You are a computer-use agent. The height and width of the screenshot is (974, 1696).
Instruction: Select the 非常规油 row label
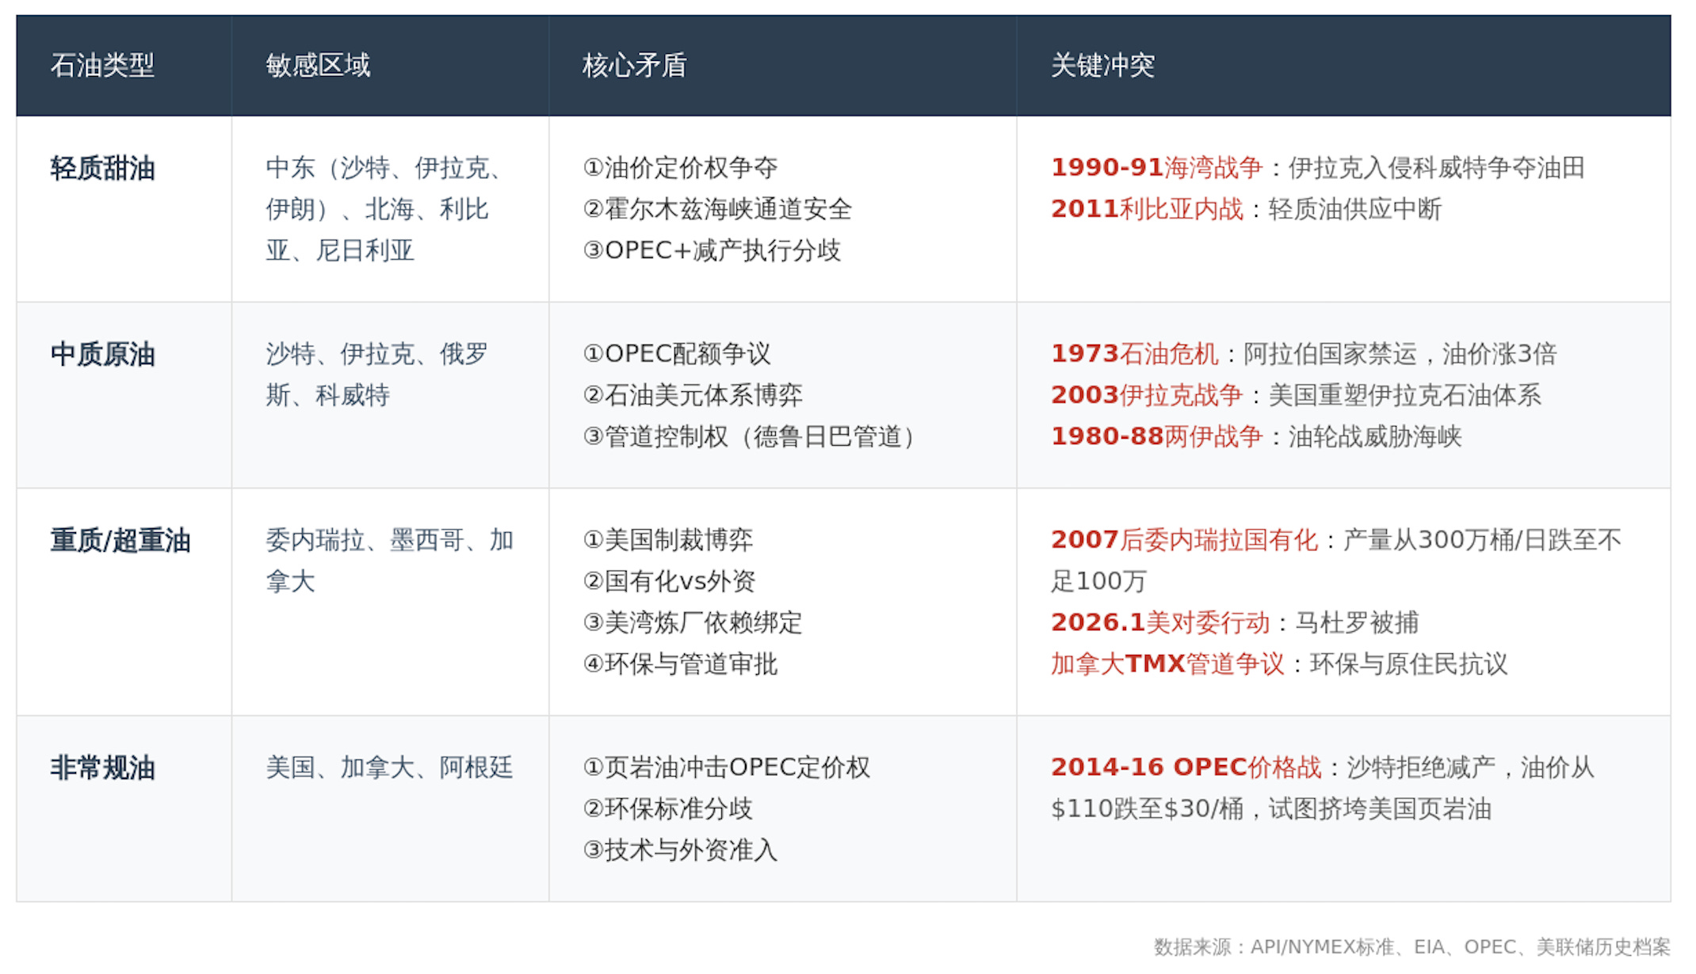(x=102, y=767)
